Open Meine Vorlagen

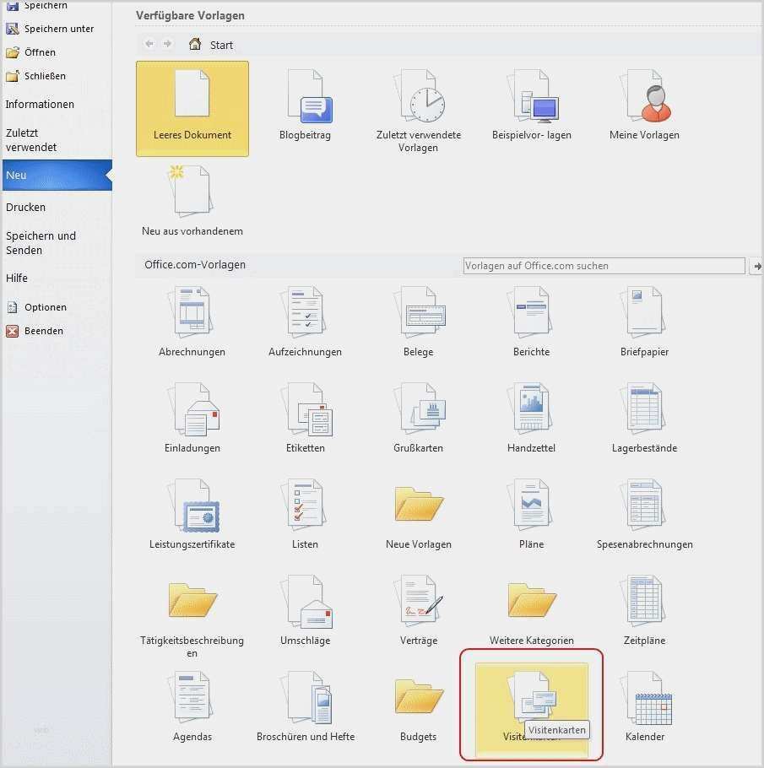(x=644, y=101)
